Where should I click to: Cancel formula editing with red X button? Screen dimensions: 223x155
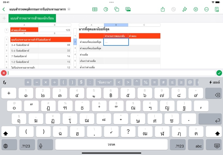pyautogui.click(x=4, y=73)
